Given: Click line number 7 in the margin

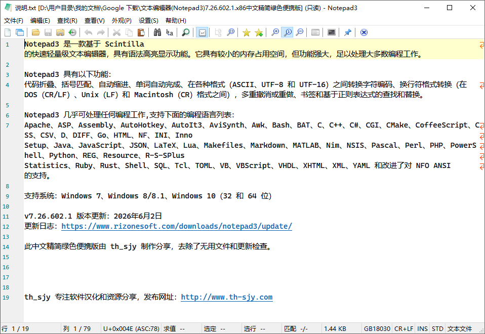Looking at the screenshot, I should pyautogui.click(x=8, y=126).
